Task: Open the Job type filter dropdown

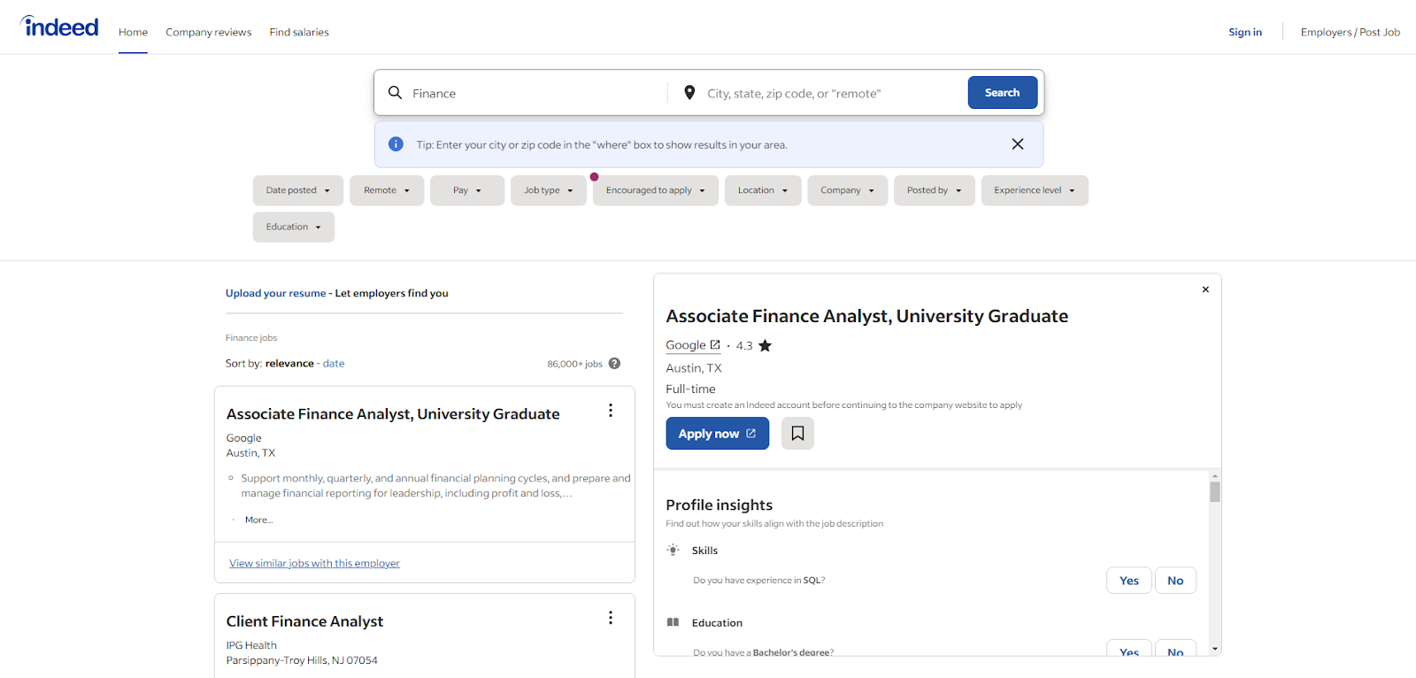Action: point(548,190)
